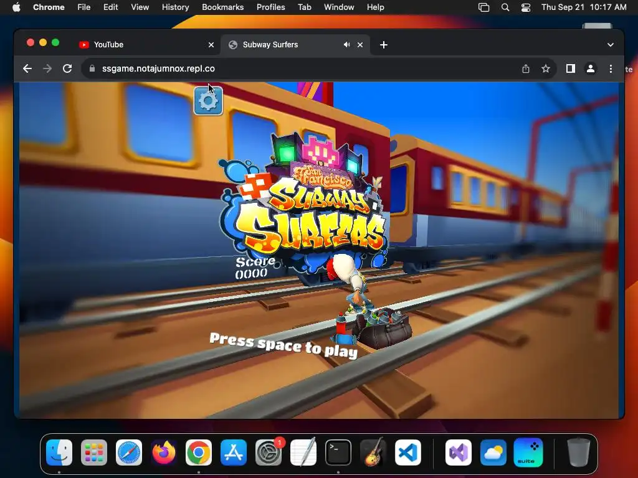Open Launchpad from the Dock
This screenshot has width=638, height=478.
click(94, 452)
